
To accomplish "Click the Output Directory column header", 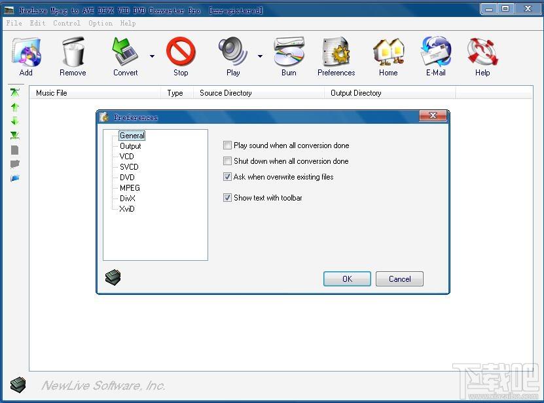I will [390, 93].
